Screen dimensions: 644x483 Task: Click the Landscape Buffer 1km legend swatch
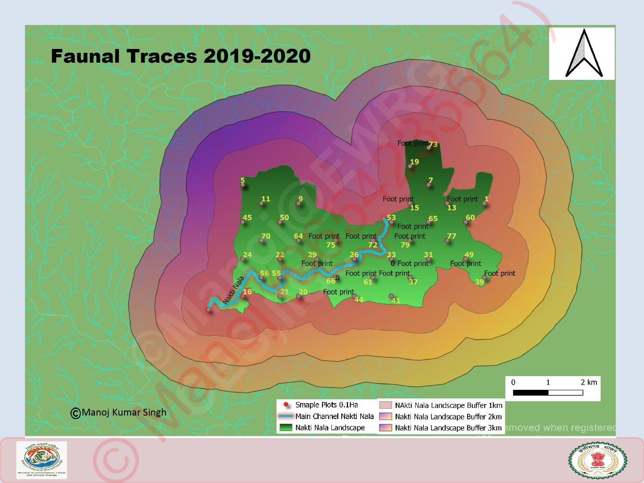[386, 405]
